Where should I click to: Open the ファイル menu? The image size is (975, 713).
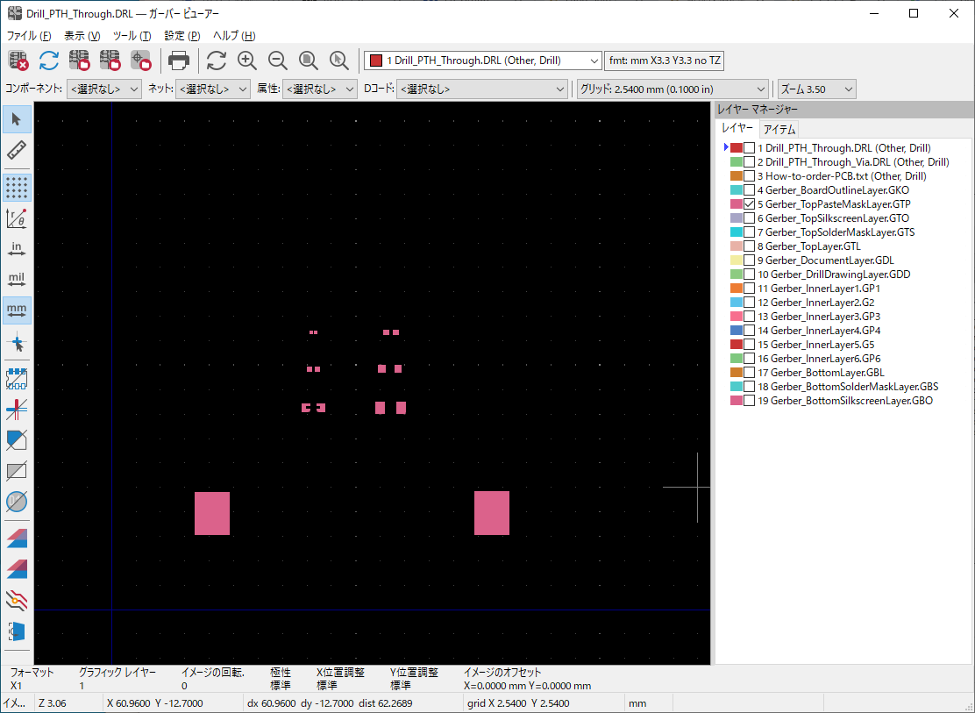point(29,36)
